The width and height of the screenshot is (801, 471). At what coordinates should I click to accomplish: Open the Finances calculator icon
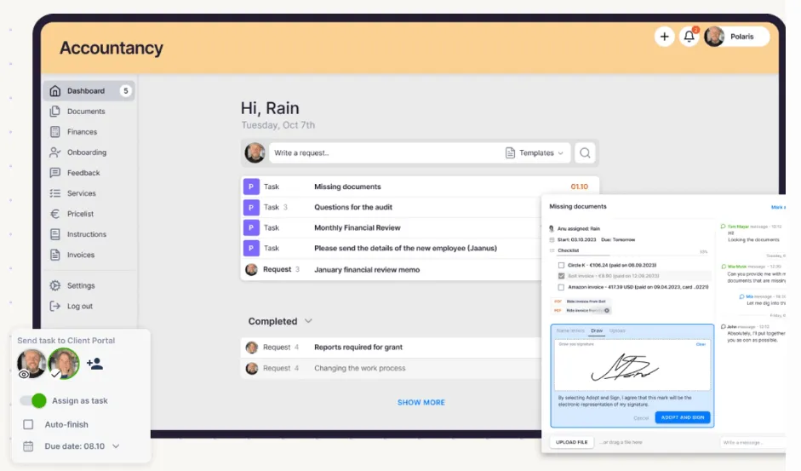coord(54,132)
